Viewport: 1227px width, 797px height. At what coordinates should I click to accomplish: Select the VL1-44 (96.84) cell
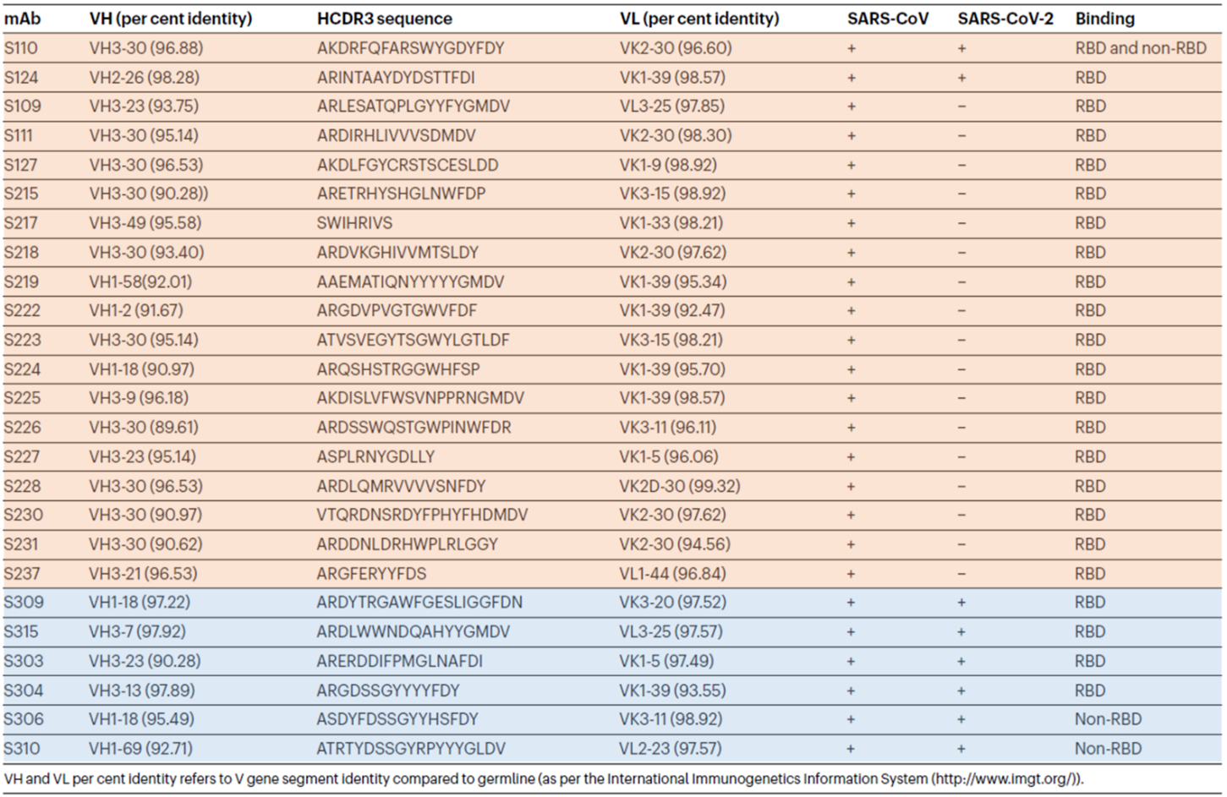click(672, 574)
